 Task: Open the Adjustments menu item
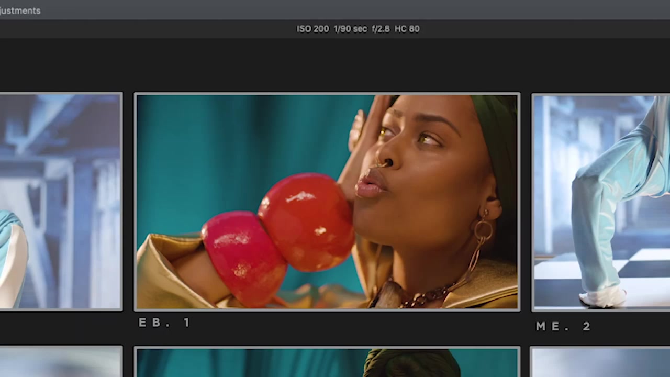20,10
